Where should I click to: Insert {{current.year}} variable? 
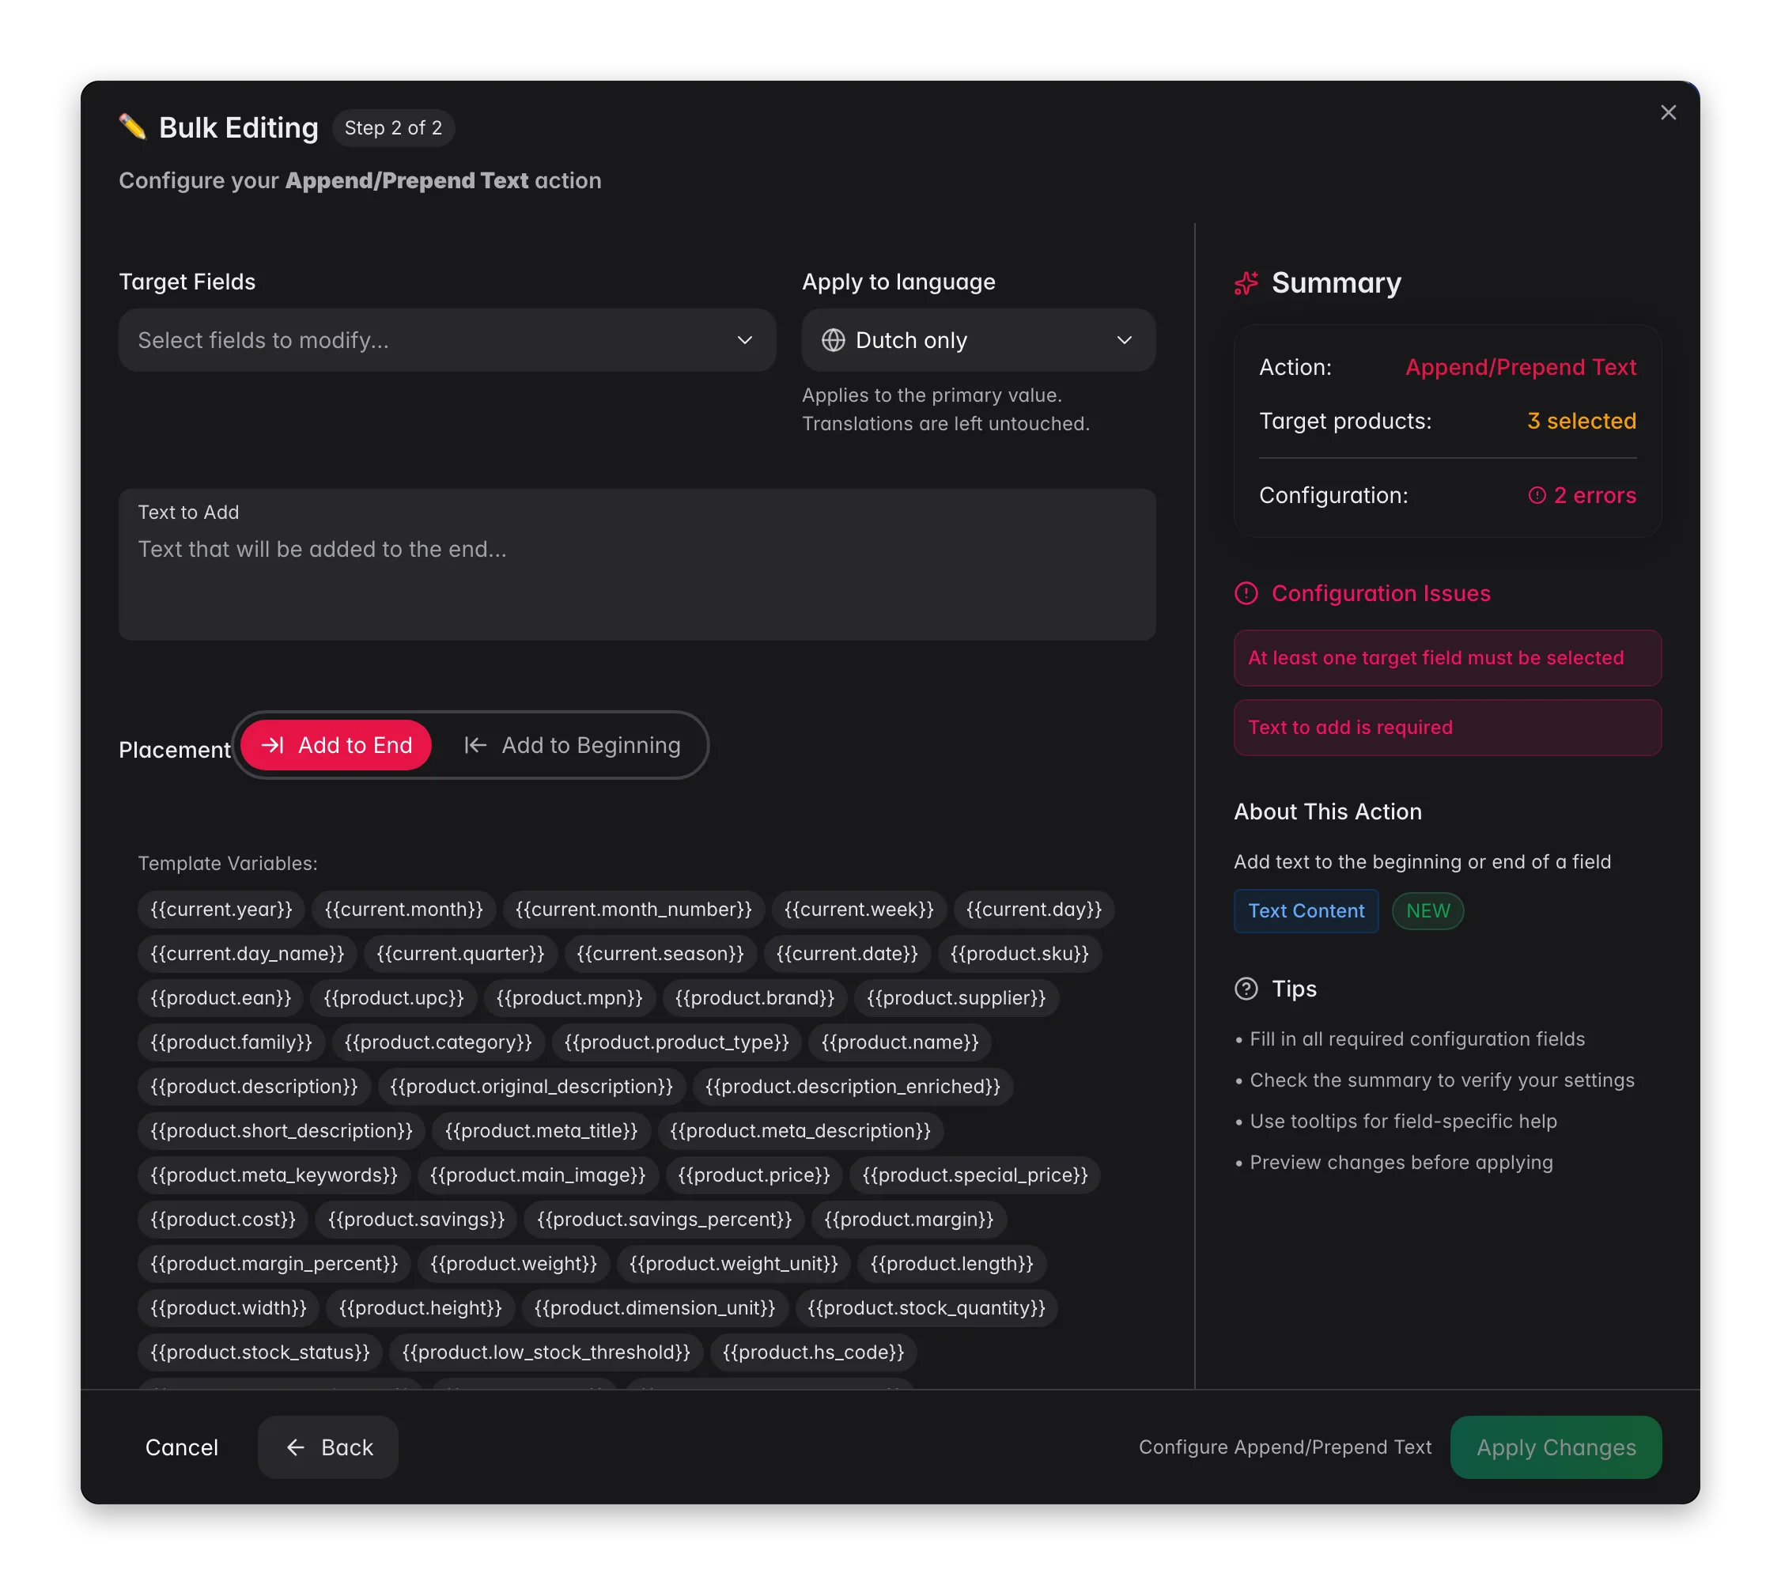[221, 909]
